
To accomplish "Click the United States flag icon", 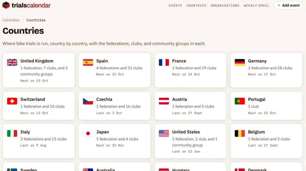I will (164, 134).
